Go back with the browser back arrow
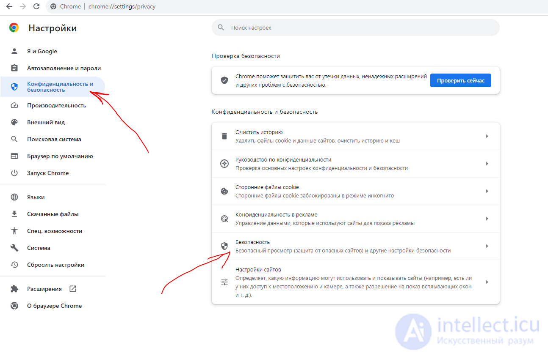548x356 pixels. pyautogui.click(x=9, y=6)
